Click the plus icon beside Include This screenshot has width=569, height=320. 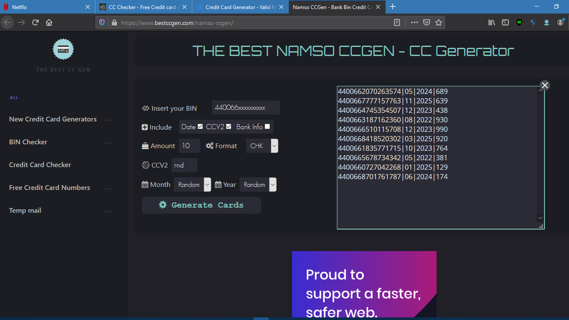145,127
